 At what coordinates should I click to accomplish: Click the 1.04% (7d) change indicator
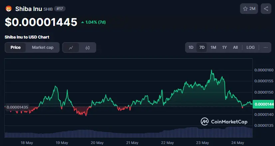93,22
